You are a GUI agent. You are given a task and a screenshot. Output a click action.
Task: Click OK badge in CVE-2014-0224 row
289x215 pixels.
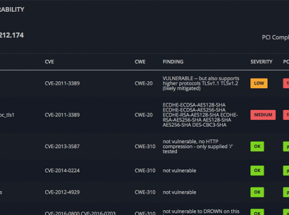pos(257,171)
